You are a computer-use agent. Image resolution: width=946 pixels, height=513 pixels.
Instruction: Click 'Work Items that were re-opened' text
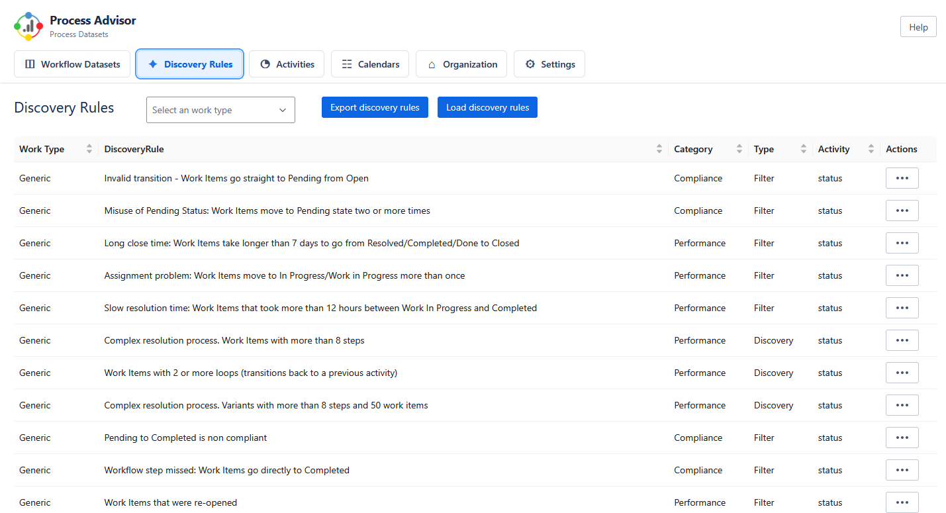170,502
